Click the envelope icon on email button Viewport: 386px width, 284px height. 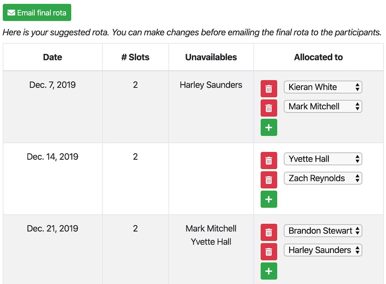tap(11, 13)
